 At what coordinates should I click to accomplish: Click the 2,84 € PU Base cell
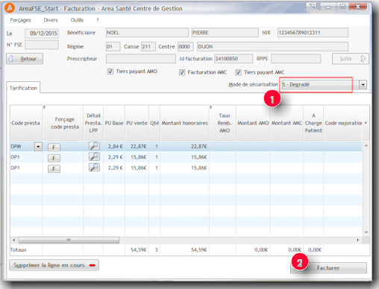(115, 147)
